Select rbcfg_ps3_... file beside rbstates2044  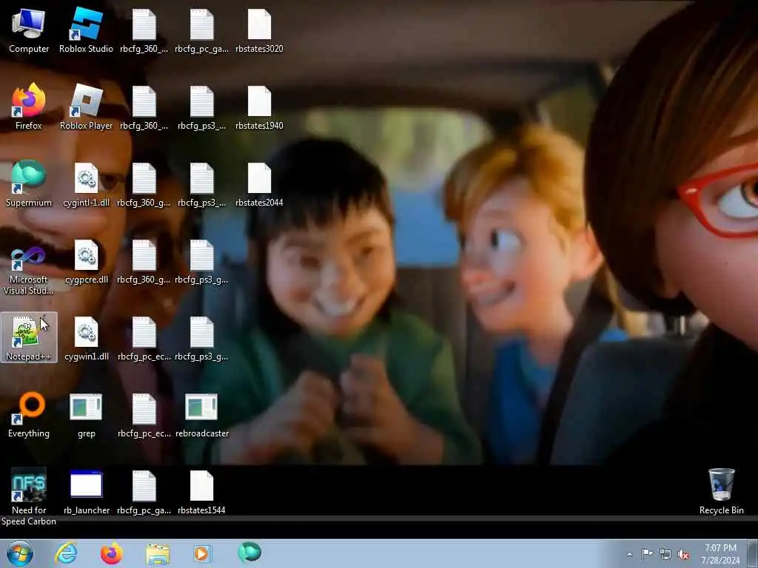(201, 185)
